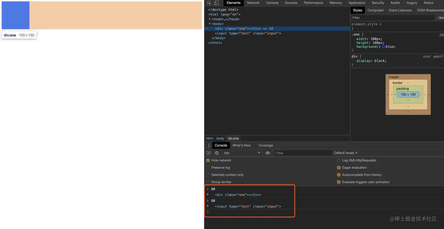Open the console drawer three-dot menu
Viewport: 444px width, 229px height.
(209, 146)
